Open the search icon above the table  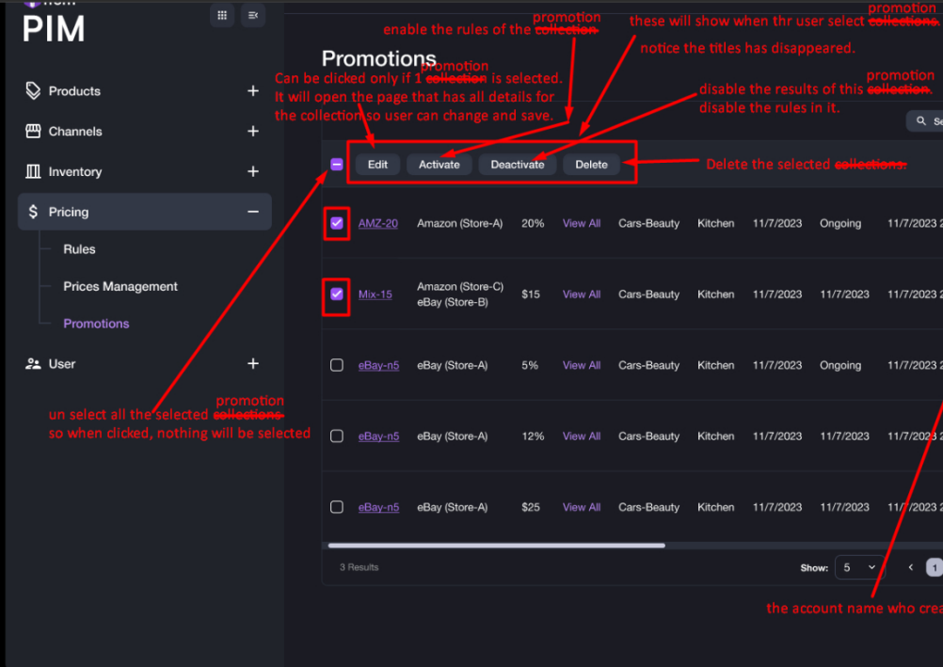(x=922, y=121)
